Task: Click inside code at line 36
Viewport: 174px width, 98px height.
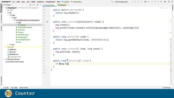Action: pyautogui.click(x=109, y=64)
